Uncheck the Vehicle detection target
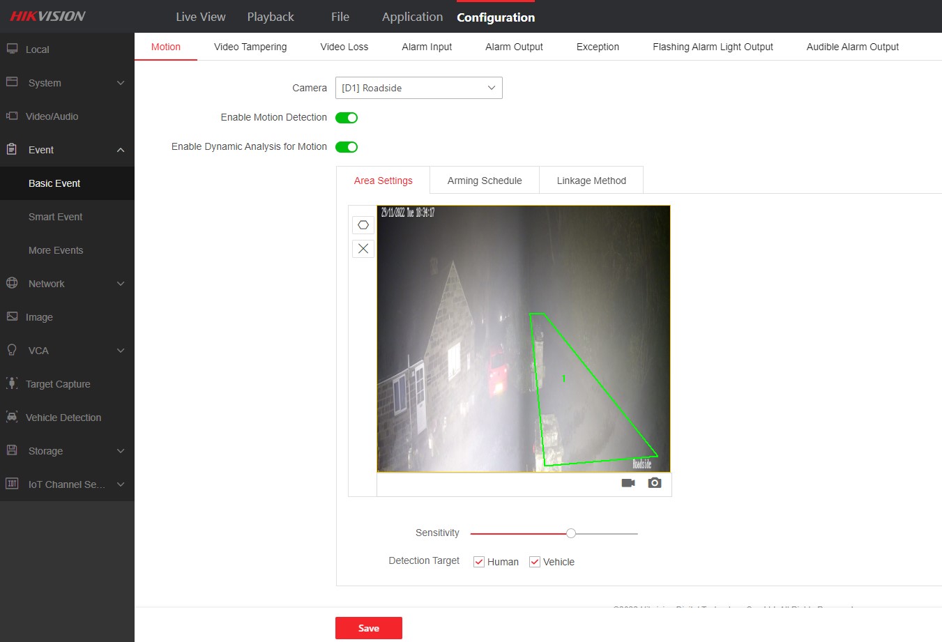 (534, 561)
